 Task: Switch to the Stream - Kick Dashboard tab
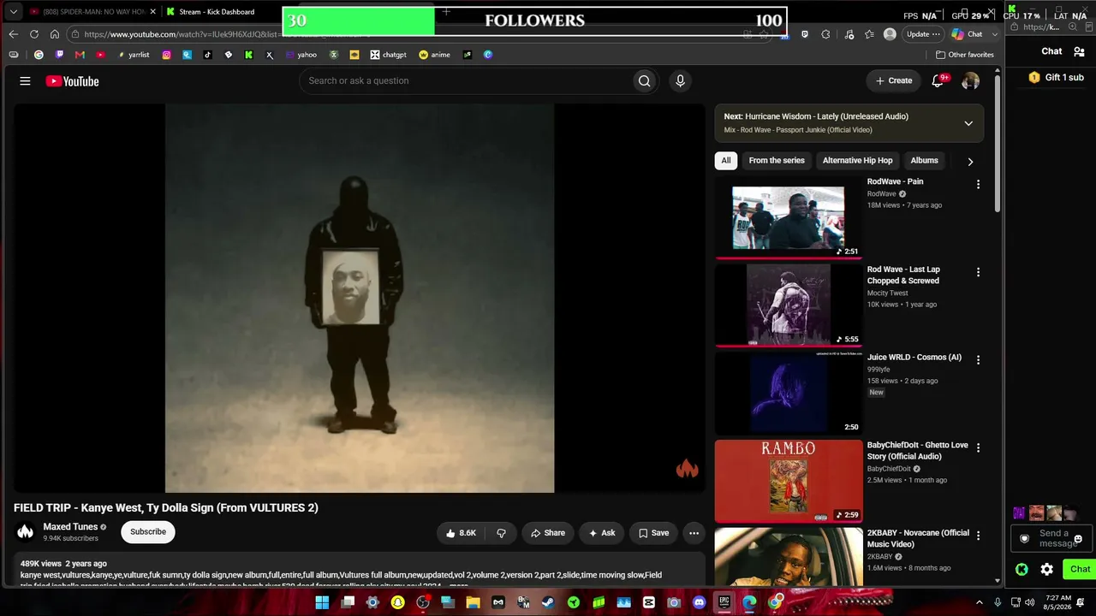click(x=217, y=12)
